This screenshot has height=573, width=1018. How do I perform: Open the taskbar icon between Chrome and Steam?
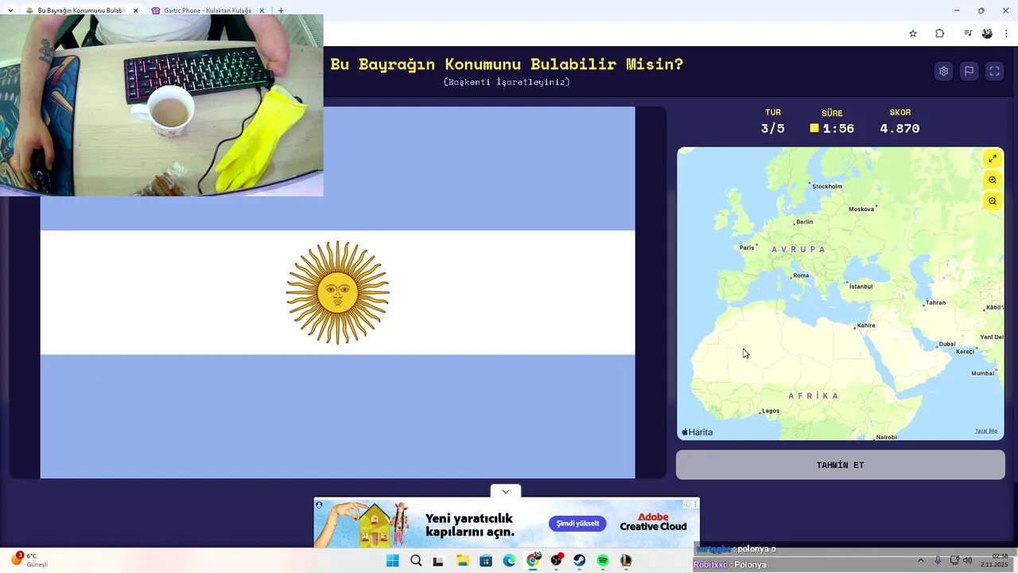pyautogui.click(x=556, y=560)
